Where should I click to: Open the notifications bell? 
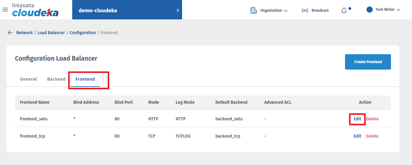click(x=344, y=10)
